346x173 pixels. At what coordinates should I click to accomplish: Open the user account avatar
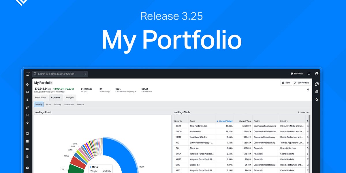[x=317, y=74]
